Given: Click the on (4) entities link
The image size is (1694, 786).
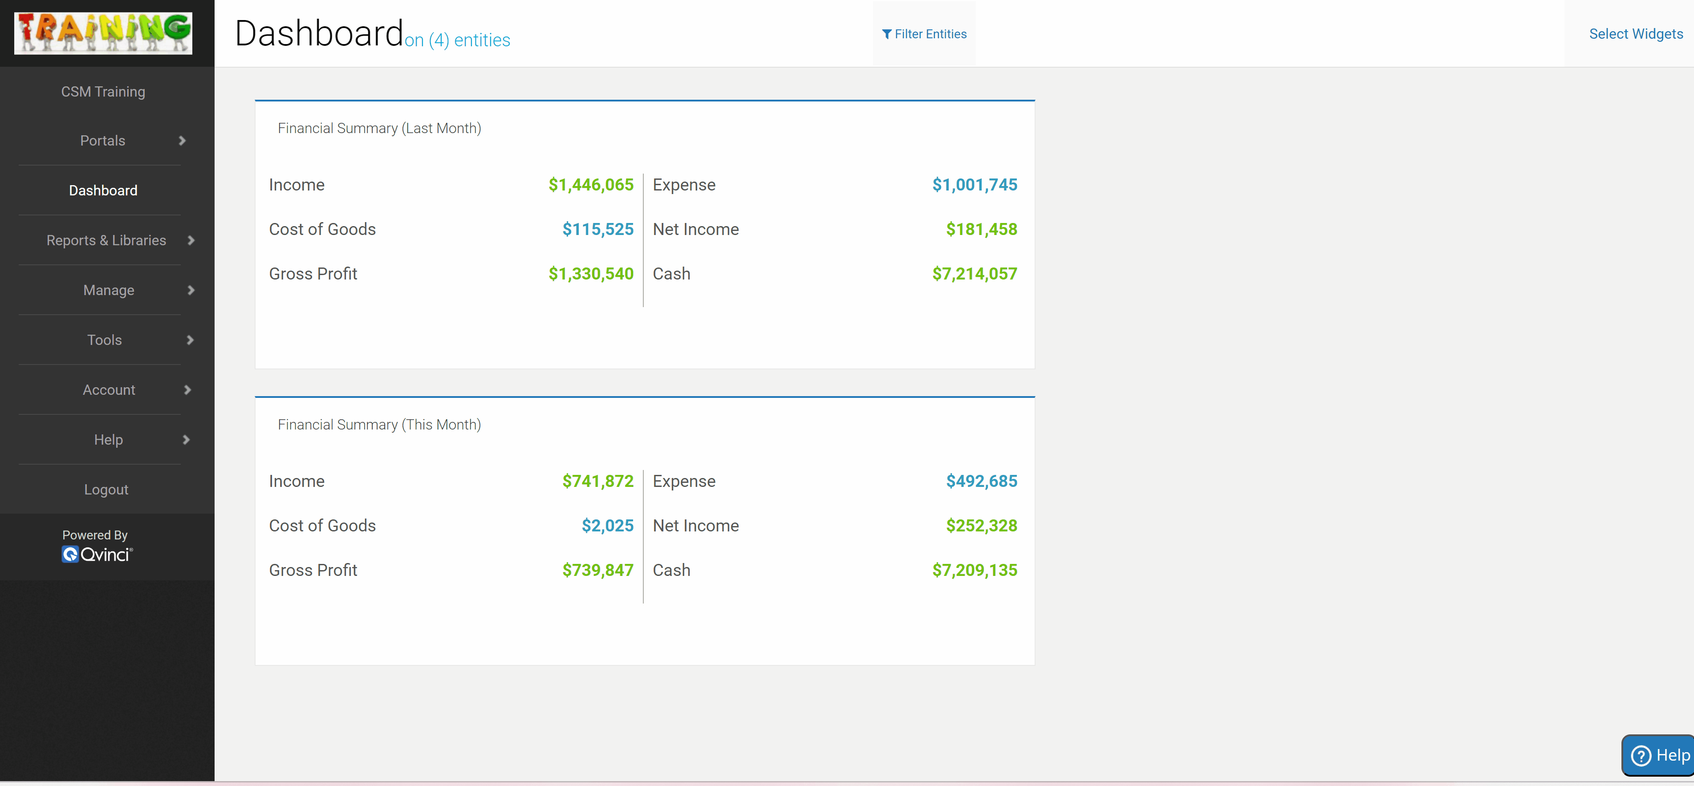Looking at the screenshot, I should (x=457, y=41).
